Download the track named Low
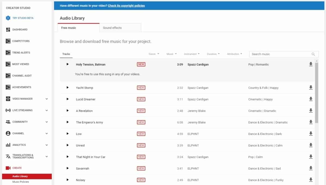This screenshot has height=185, width=326. pyautogui.click(x=311, y=134)
